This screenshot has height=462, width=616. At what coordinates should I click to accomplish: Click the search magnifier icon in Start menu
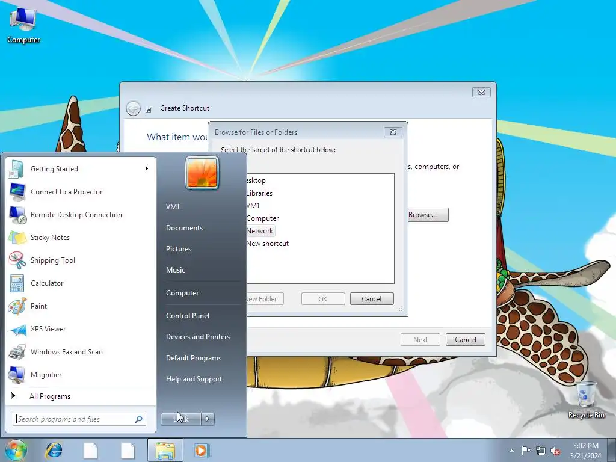tap(139, 419)
